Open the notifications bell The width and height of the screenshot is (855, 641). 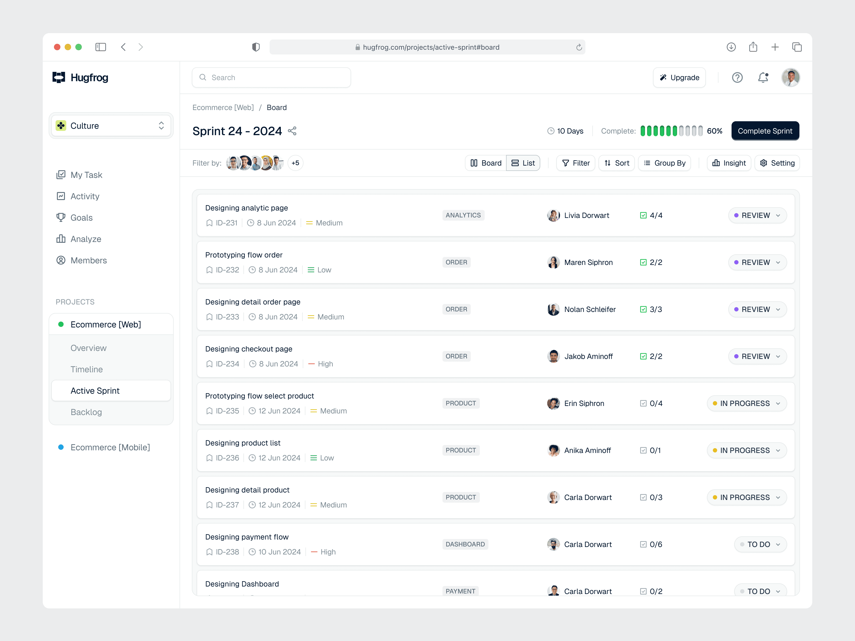pos(763,78)
